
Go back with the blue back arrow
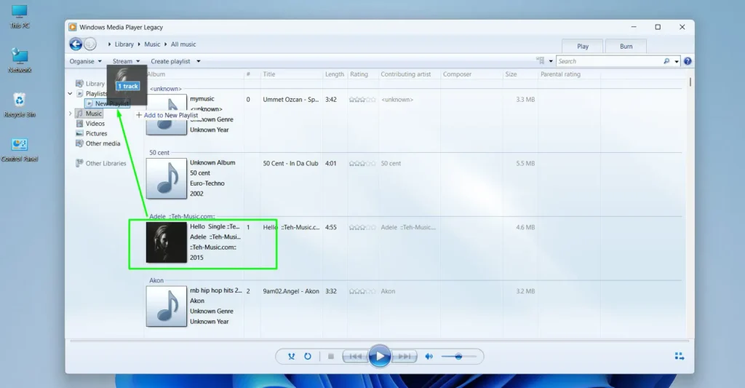click(76, 44)
